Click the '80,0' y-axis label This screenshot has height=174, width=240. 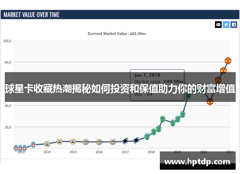click(x=8, y=62)
